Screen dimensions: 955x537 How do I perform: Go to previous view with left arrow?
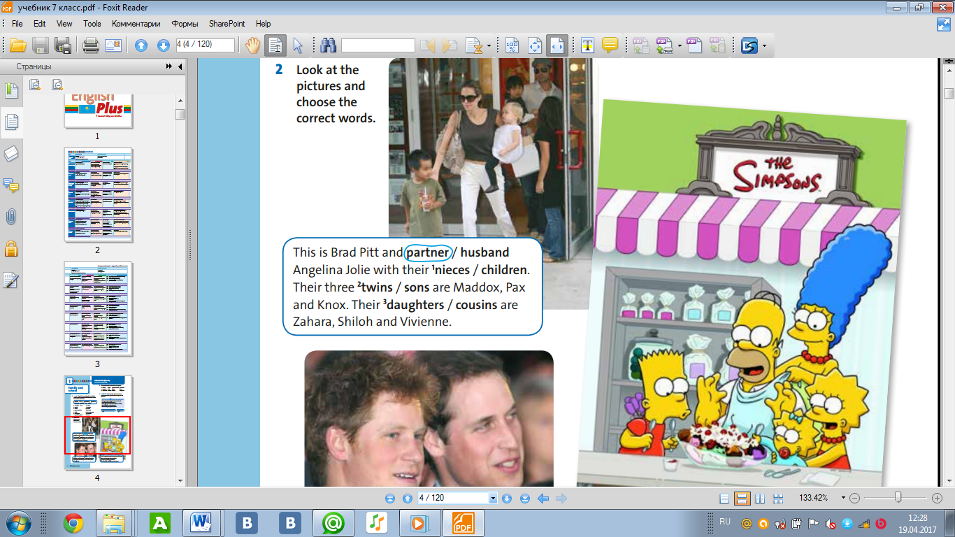click(x=543, y=499)
